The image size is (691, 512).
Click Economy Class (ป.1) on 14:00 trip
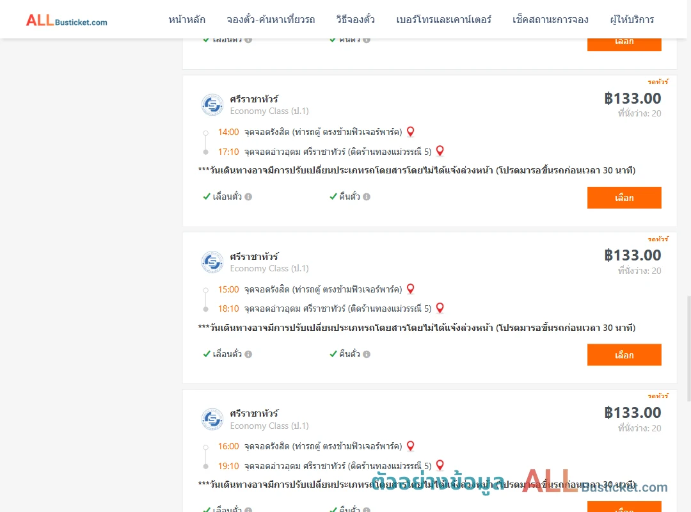coord(269,111)
